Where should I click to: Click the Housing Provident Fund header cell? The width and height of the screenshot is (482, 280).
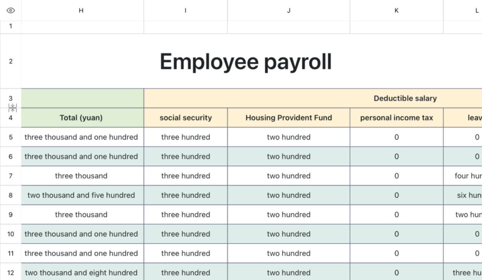(x=289, y=118)
